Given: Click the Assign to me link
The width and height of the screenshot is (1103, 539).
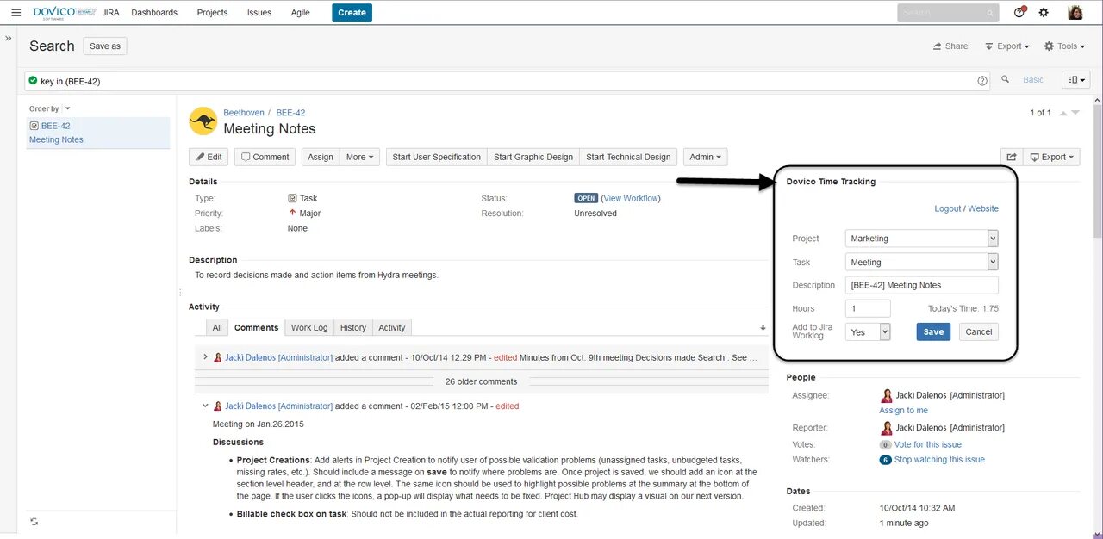Looking at the screenshot, I should pos(903,411).
